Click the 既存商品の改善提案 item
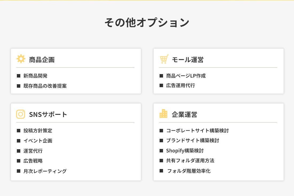The width and height of the screenshot is (294, 196). click(45, 86)
